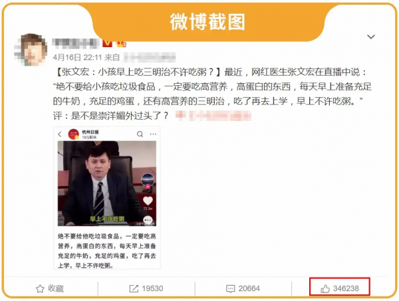
Task: Tap the follow plus button on video avatar
Action: tap(148, 187)
